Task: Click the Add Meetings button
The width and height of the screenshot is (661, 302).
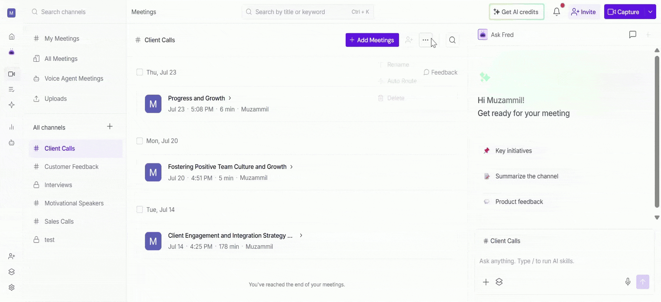Action: click(372, 40)
